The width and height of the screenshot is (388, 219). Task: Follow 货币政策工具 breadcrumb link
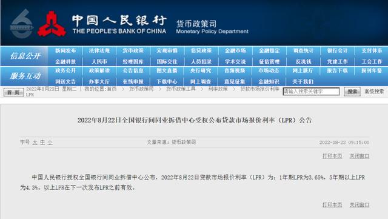tap(181, 89)
